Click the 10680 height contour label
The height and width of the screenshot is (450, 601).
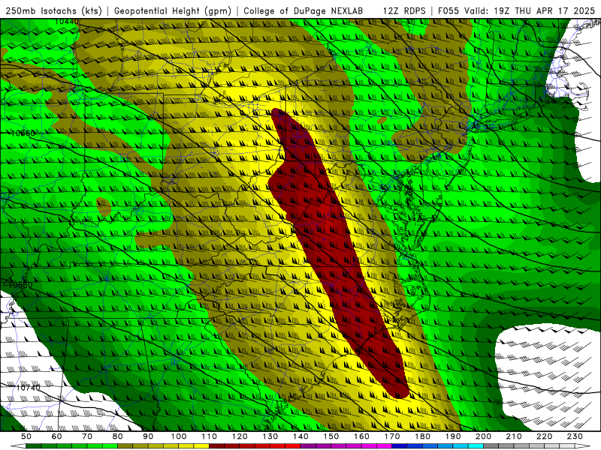pos(21,285)
